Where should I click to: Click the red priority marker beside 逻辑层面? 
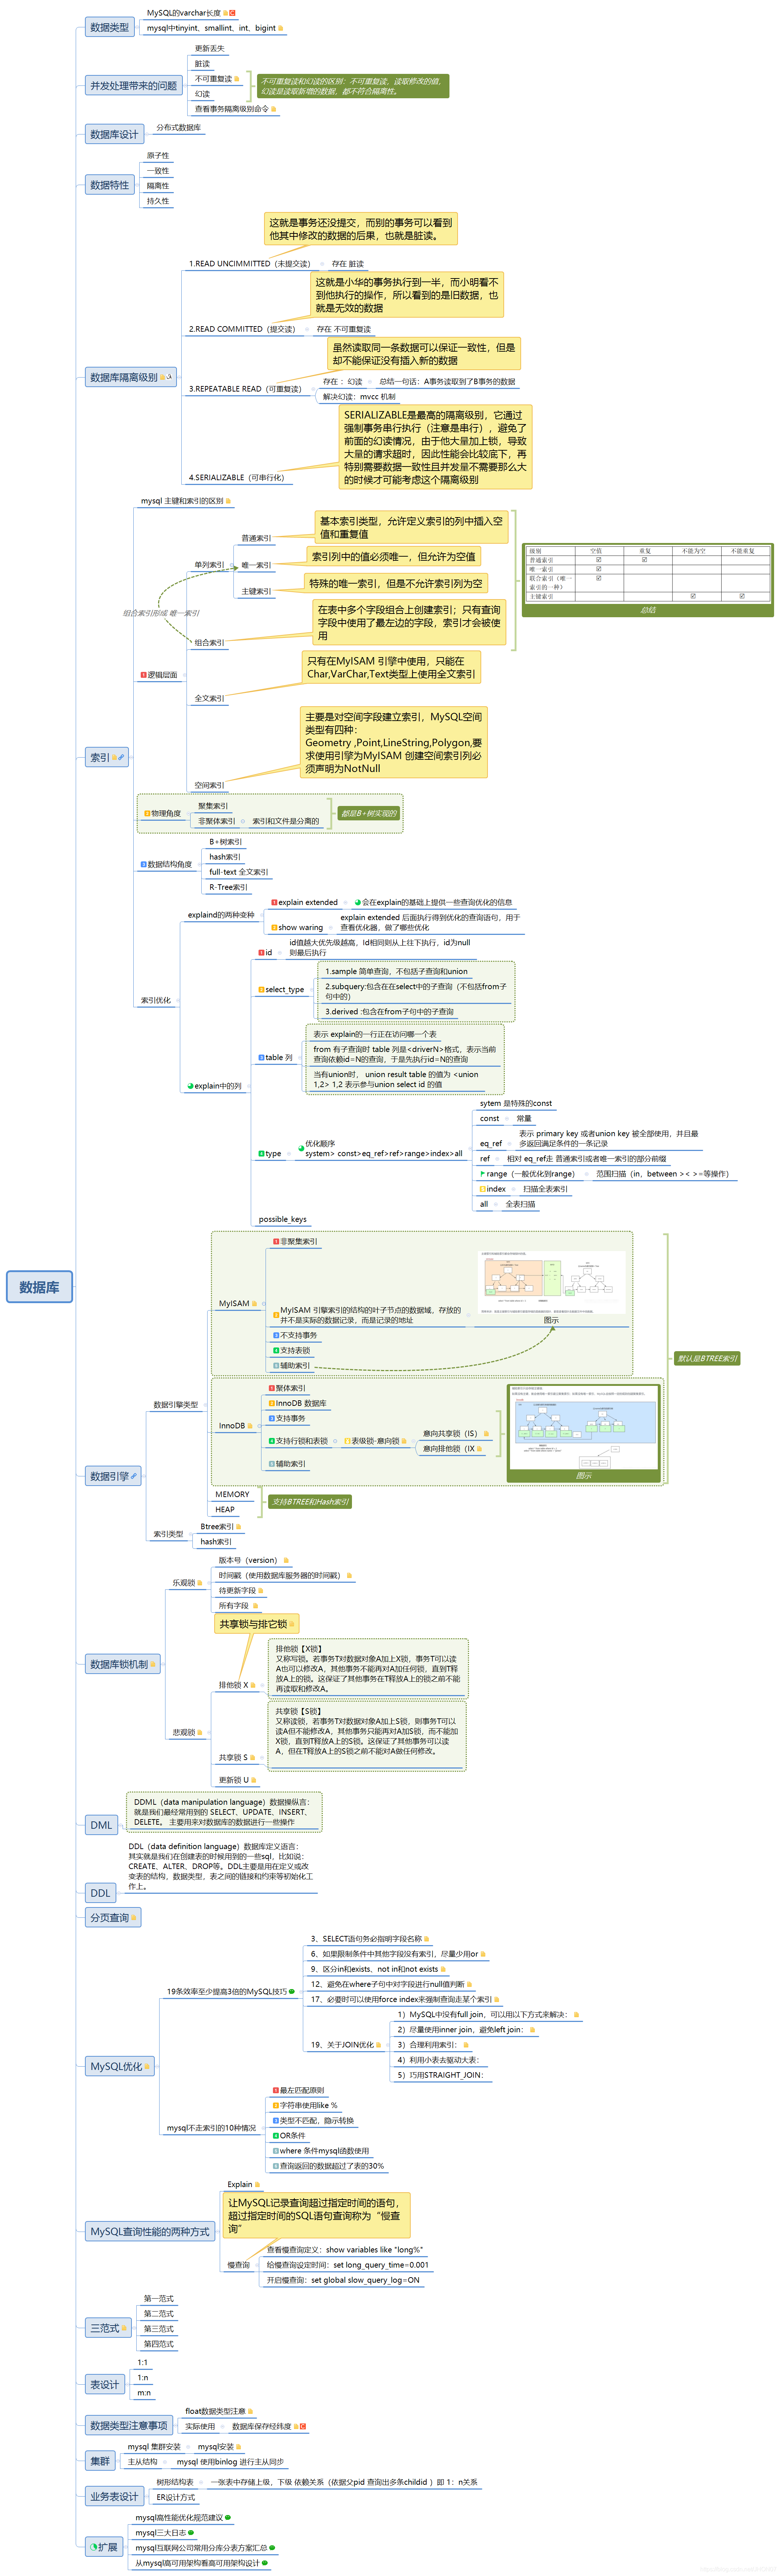[144, 675]
